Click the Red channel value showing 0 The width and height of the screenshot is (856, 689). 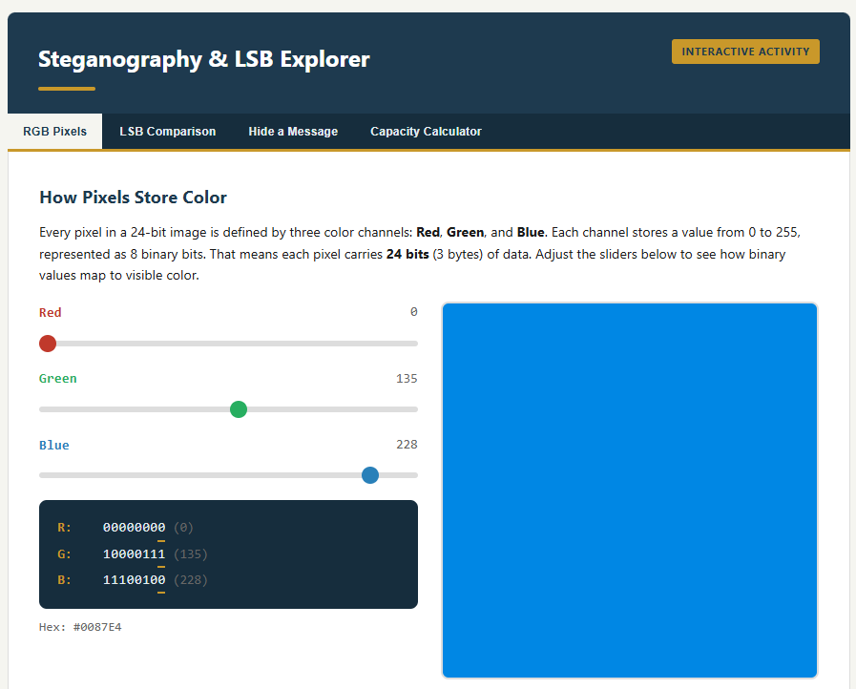pos(413,311)
